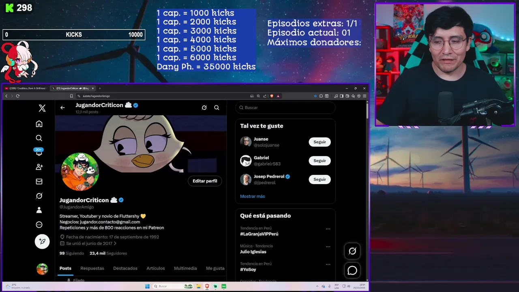Open account avatar at sidebar bottom

[42, 269]
